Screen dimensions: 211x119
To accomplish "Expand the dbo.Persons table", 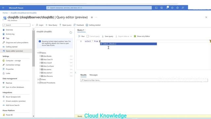I will (40, 76).
